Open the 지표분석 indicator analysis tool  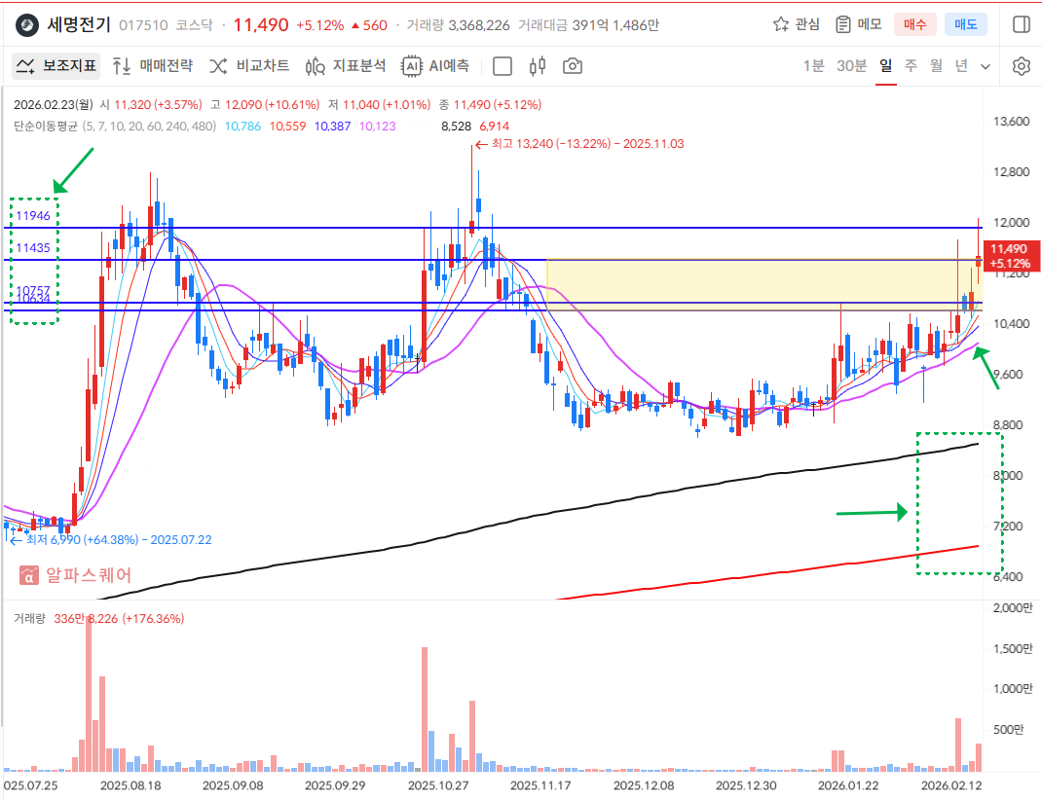346,66
